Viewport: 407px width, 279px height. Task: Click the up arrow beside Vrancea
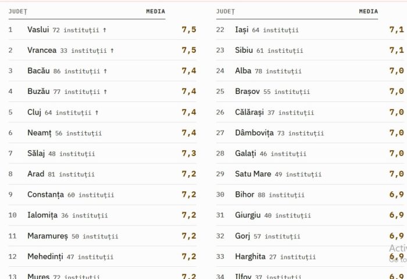(x=112, y=50)
